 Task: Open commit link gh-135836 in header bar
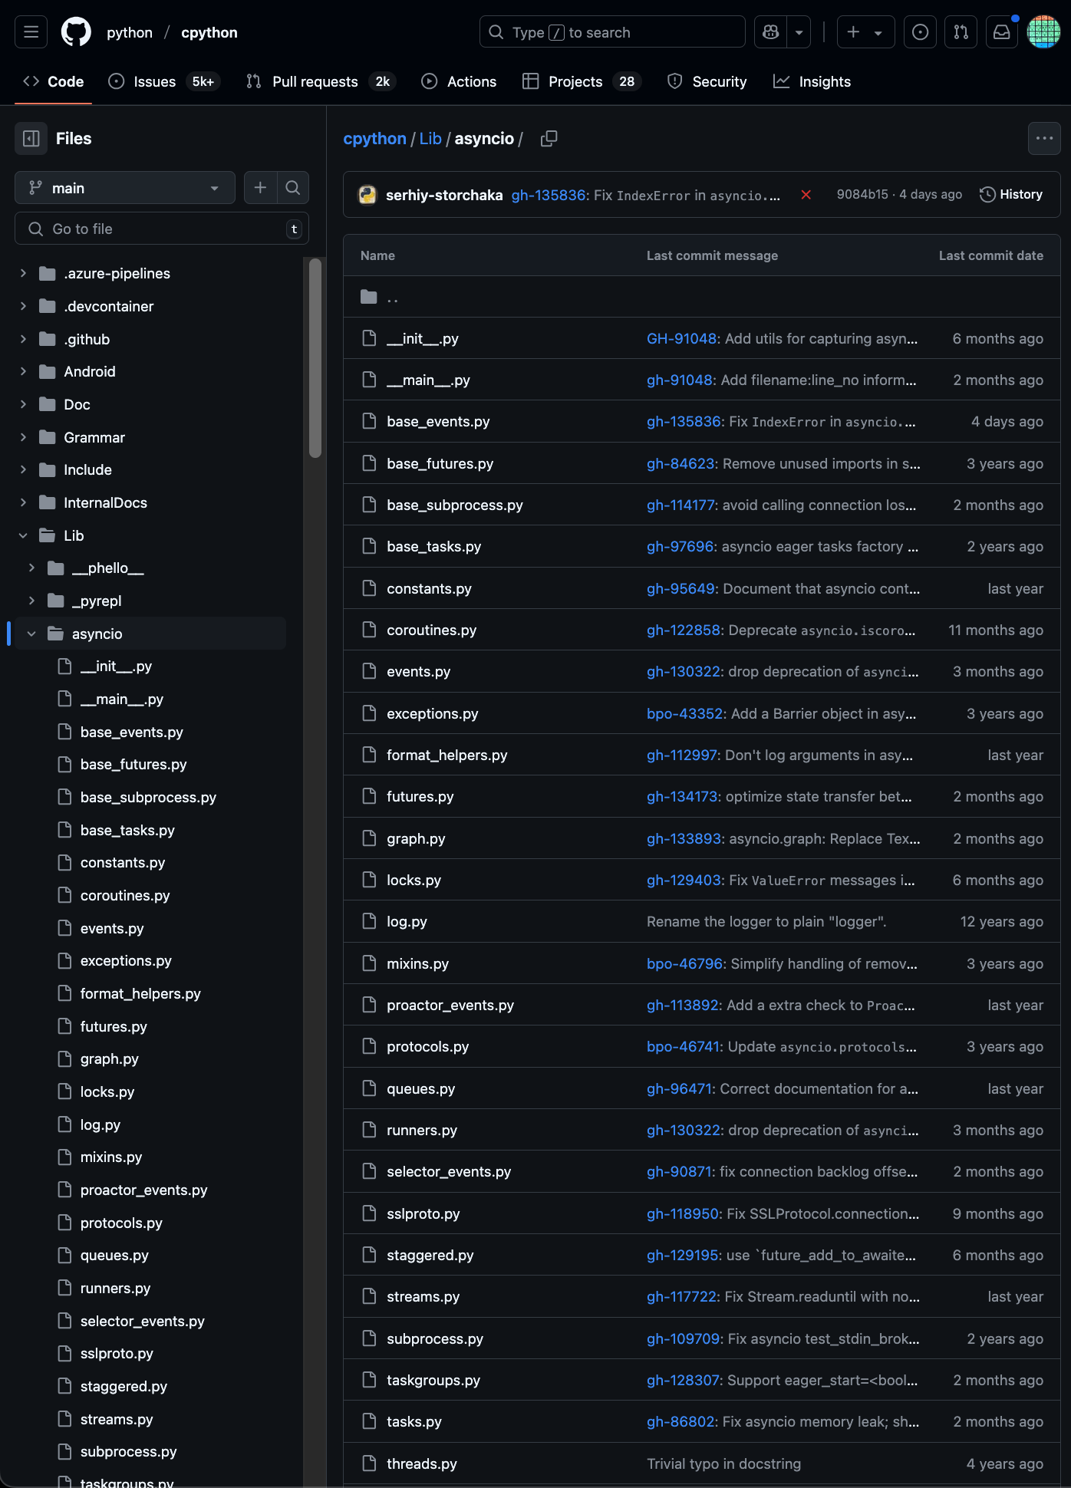click(x=549, y=195)
